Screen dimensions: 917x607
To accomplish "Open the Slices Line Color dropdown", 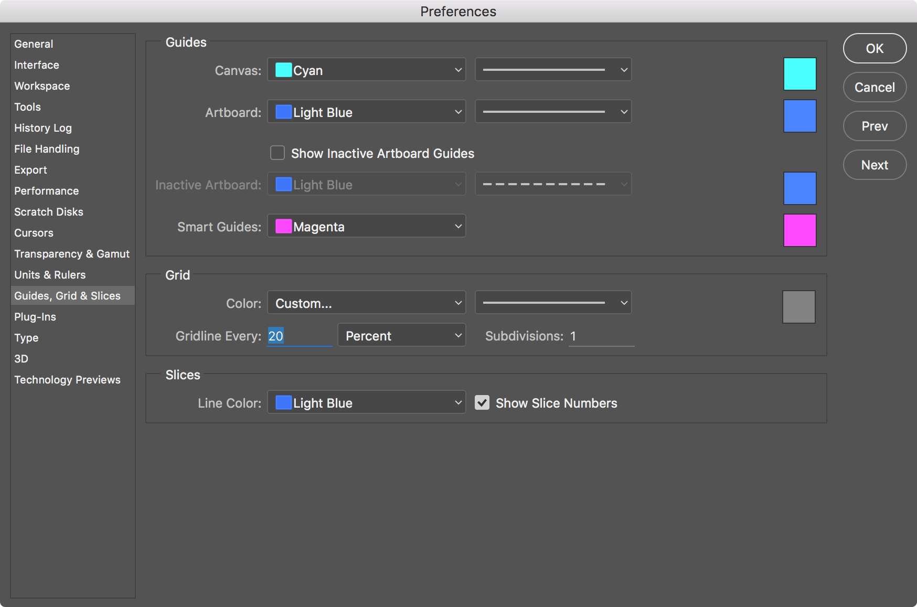I will pos(367,402).
